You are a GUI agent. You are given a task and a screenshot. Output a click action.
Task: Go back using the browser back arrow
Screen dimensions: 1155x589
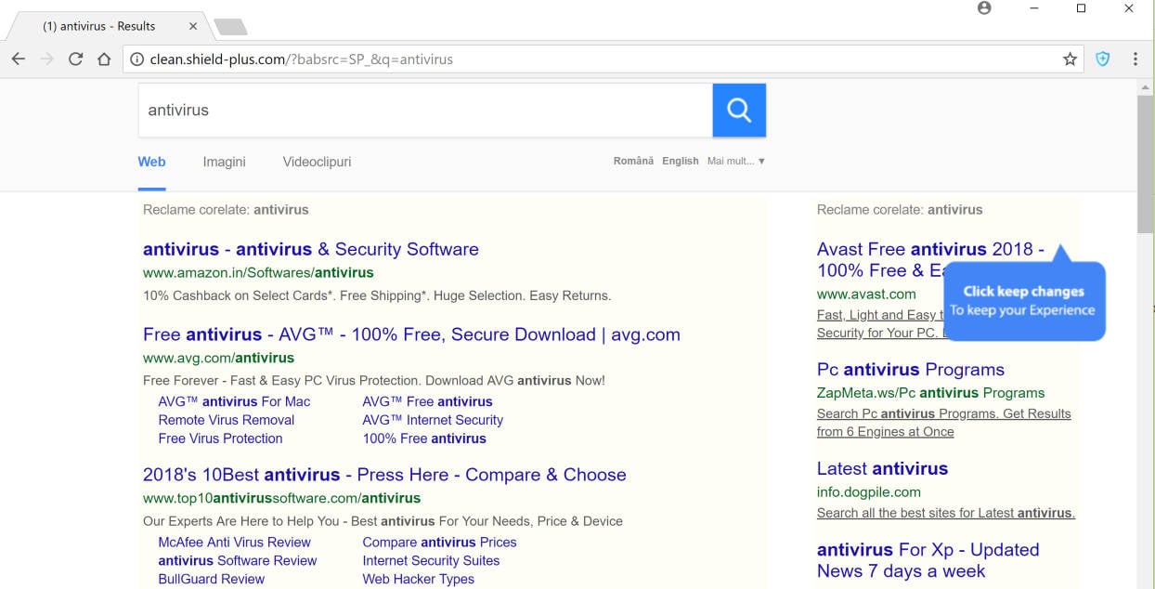click(19, 59)
